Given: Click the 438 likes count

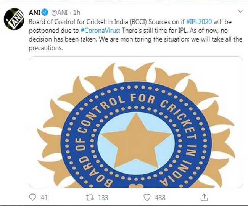Looking at the screenshot, I should pos(160,198).
